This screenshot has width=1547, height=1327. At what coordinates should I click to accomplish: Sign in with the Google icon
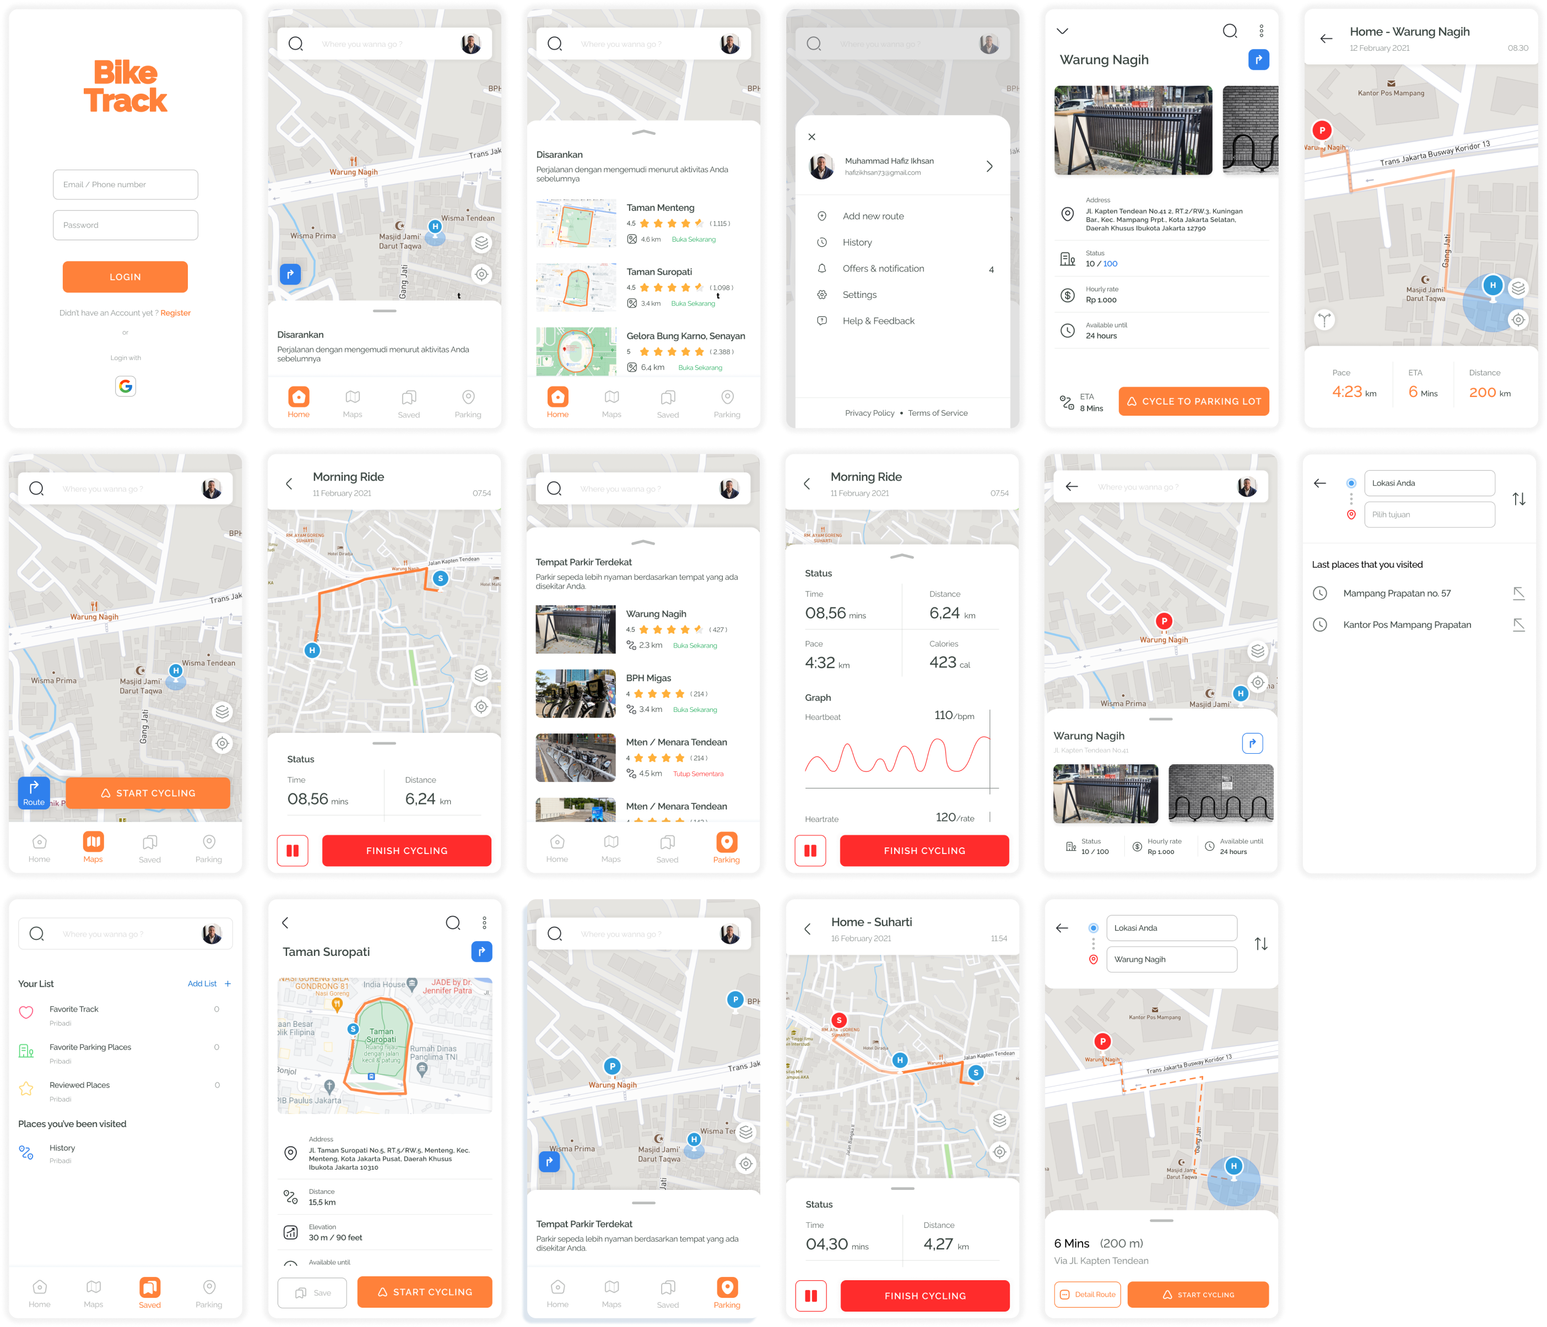(x=126, y=386)
